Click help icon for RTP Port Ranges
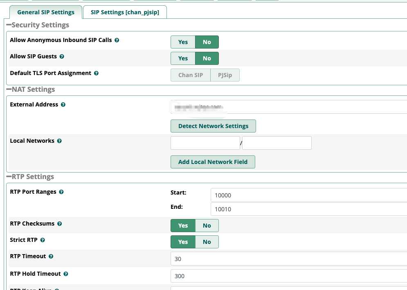Viewport: 407px width, 290px height. 62,192
